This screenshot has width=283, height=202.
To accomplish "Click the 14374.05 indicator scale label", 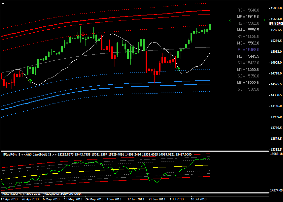I will pyautogui.click(x=276, y=190).
